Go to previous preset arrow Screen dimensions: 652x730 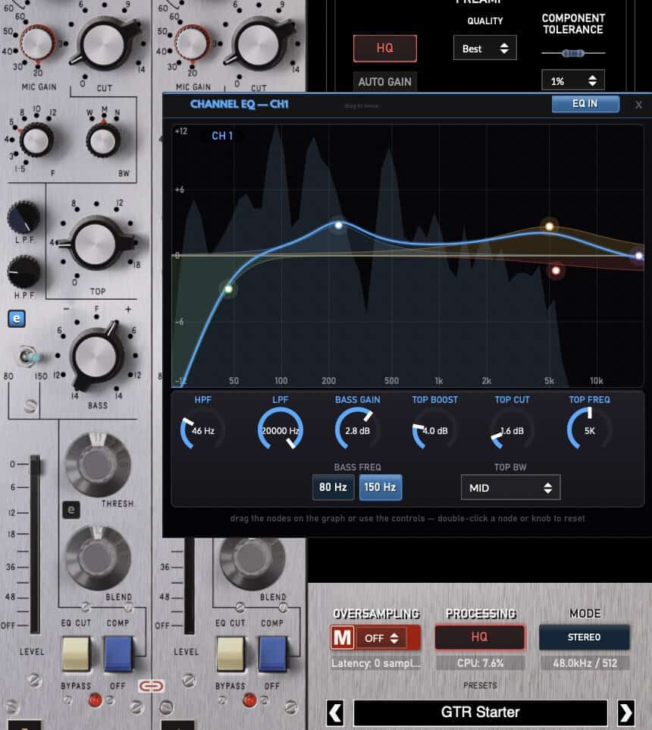(x=335, y=713)
